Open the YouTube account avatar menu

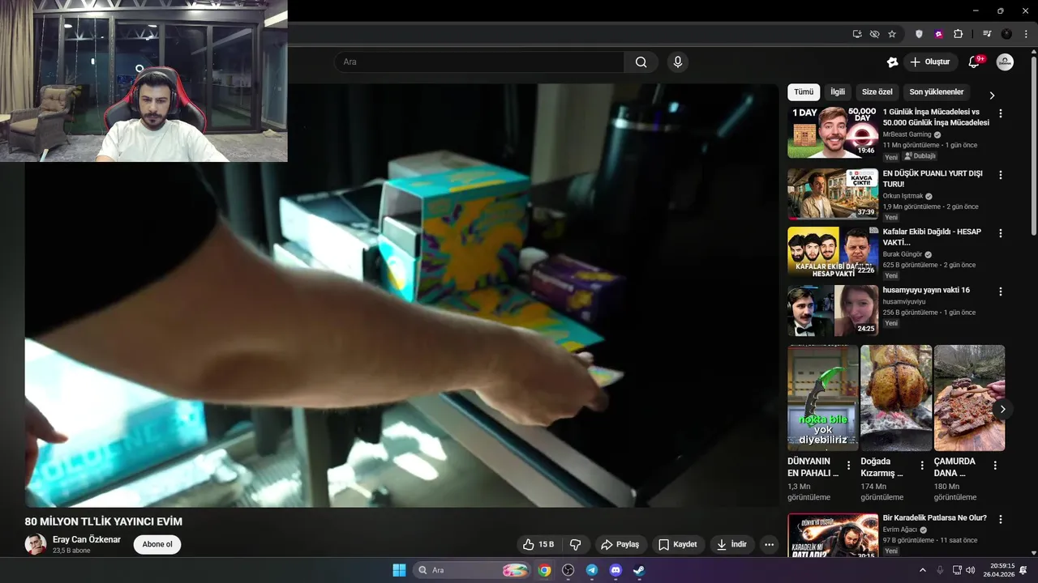click(1005, 62)
